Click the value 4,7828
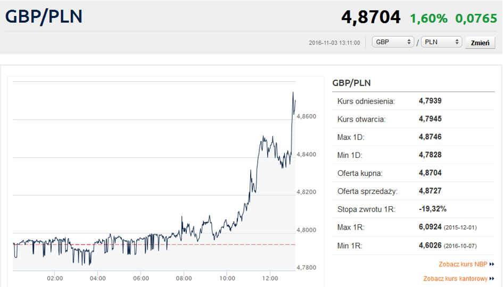Screen dimensions: 503x287 coord(430,155)
